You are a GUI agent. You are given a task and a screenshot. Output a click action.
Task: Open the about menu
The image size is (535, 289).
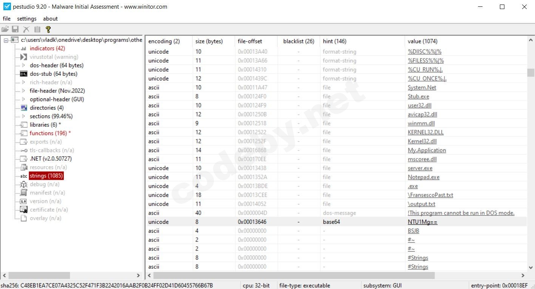(x=50, y=18)
